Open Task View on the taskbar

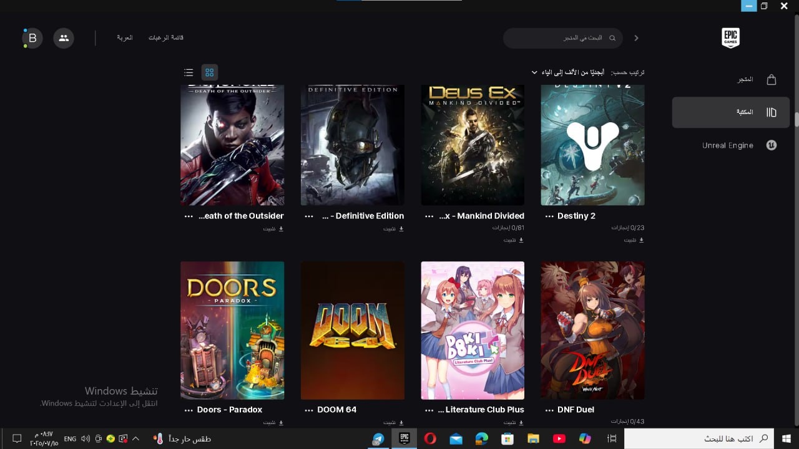pyautogui.click(x=612, y=438)
